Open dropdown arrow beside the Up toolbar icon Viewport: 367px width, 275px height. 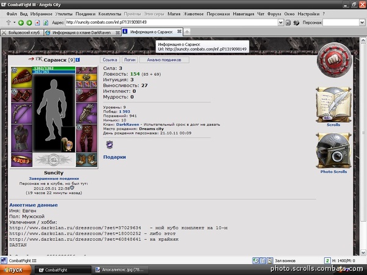[14, 23]
